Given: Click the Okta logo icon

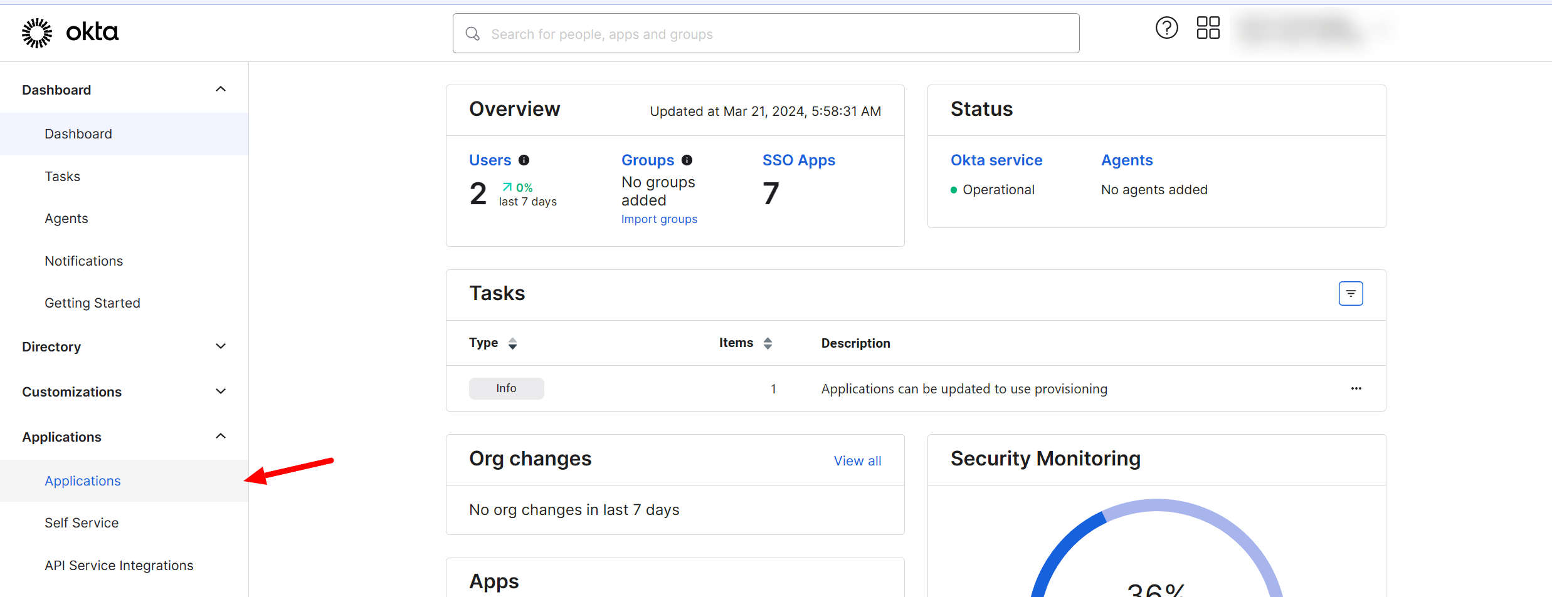Looking at the screenshot, I should (37, 33).
